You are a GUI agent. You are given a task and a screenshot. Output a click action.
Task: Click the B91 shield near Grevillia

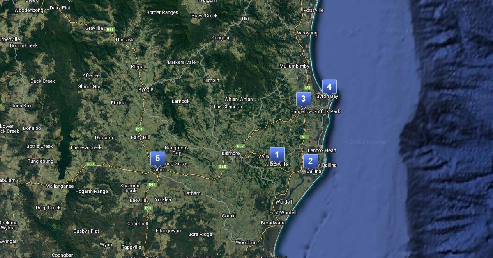[110, 29]
